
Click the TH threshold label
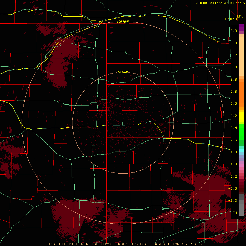point(235,213)
